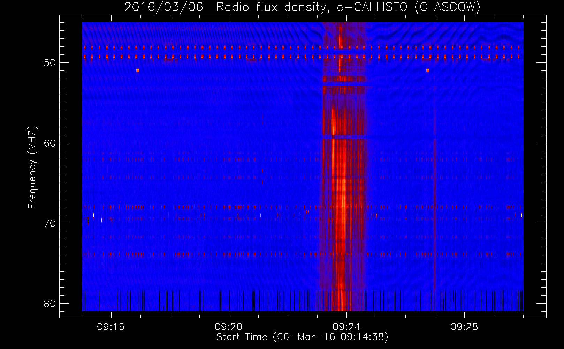Click the plot title '2016/03/06 Radio flux density'

click(302, 7)
